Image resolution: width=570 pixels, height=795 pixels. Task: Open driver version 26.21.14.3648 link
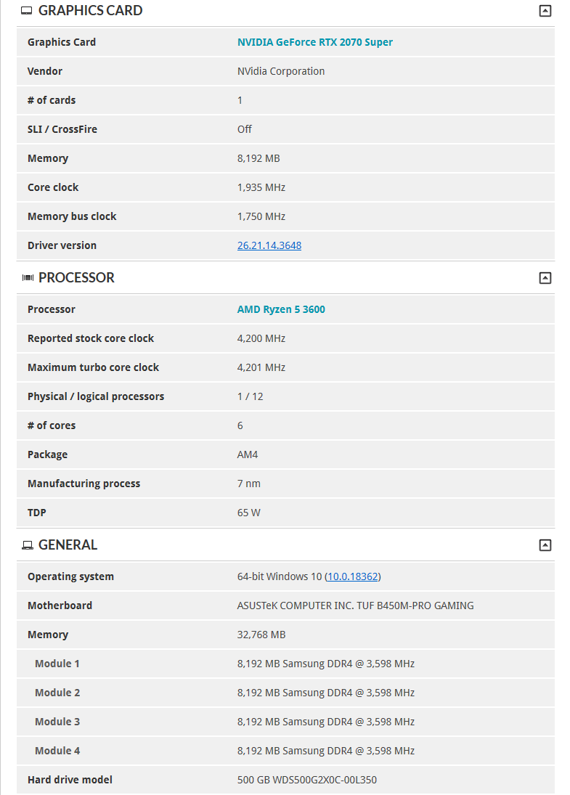[x=269, y=245]
